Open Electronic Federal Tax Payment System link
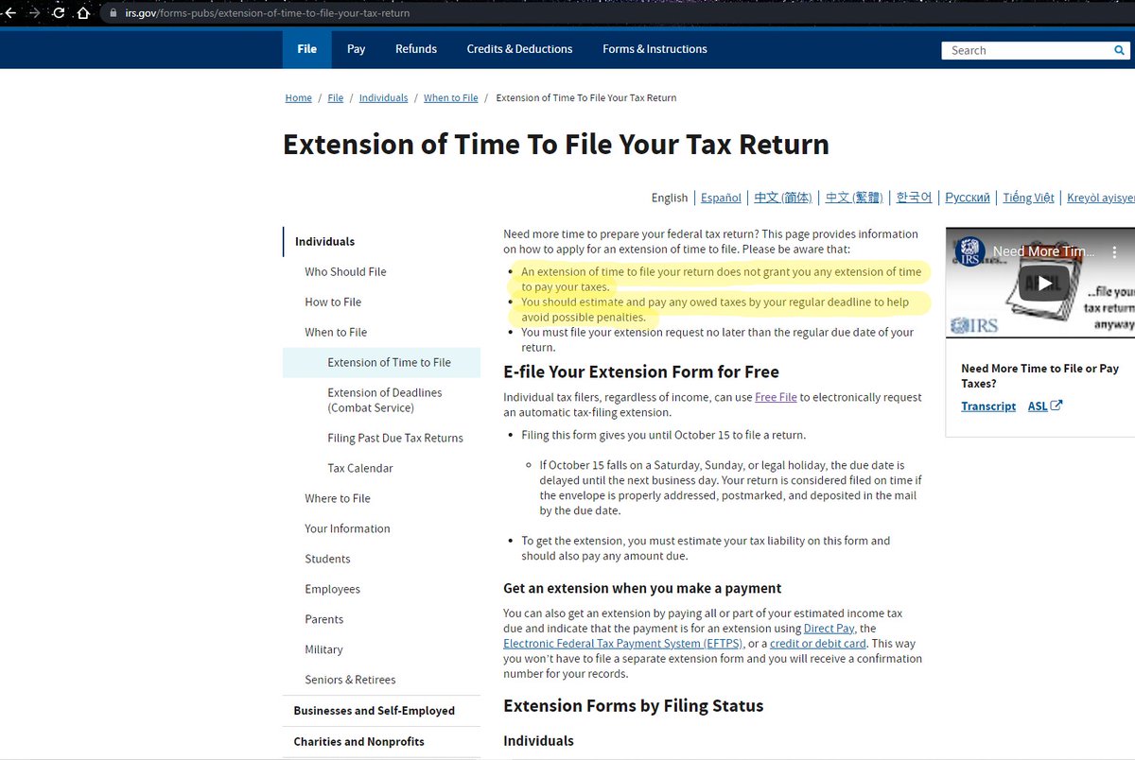Viewport: 1135px width, 760px height. pos(621,643)
